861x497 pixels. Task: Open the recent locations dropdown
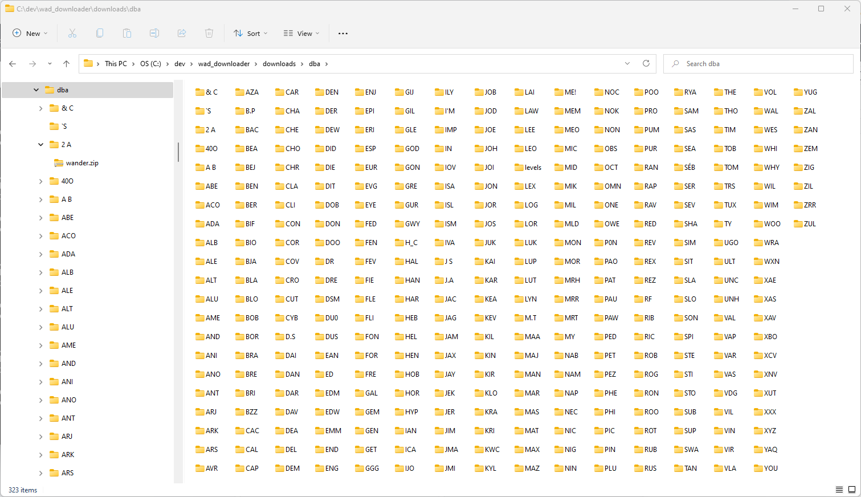50,64
